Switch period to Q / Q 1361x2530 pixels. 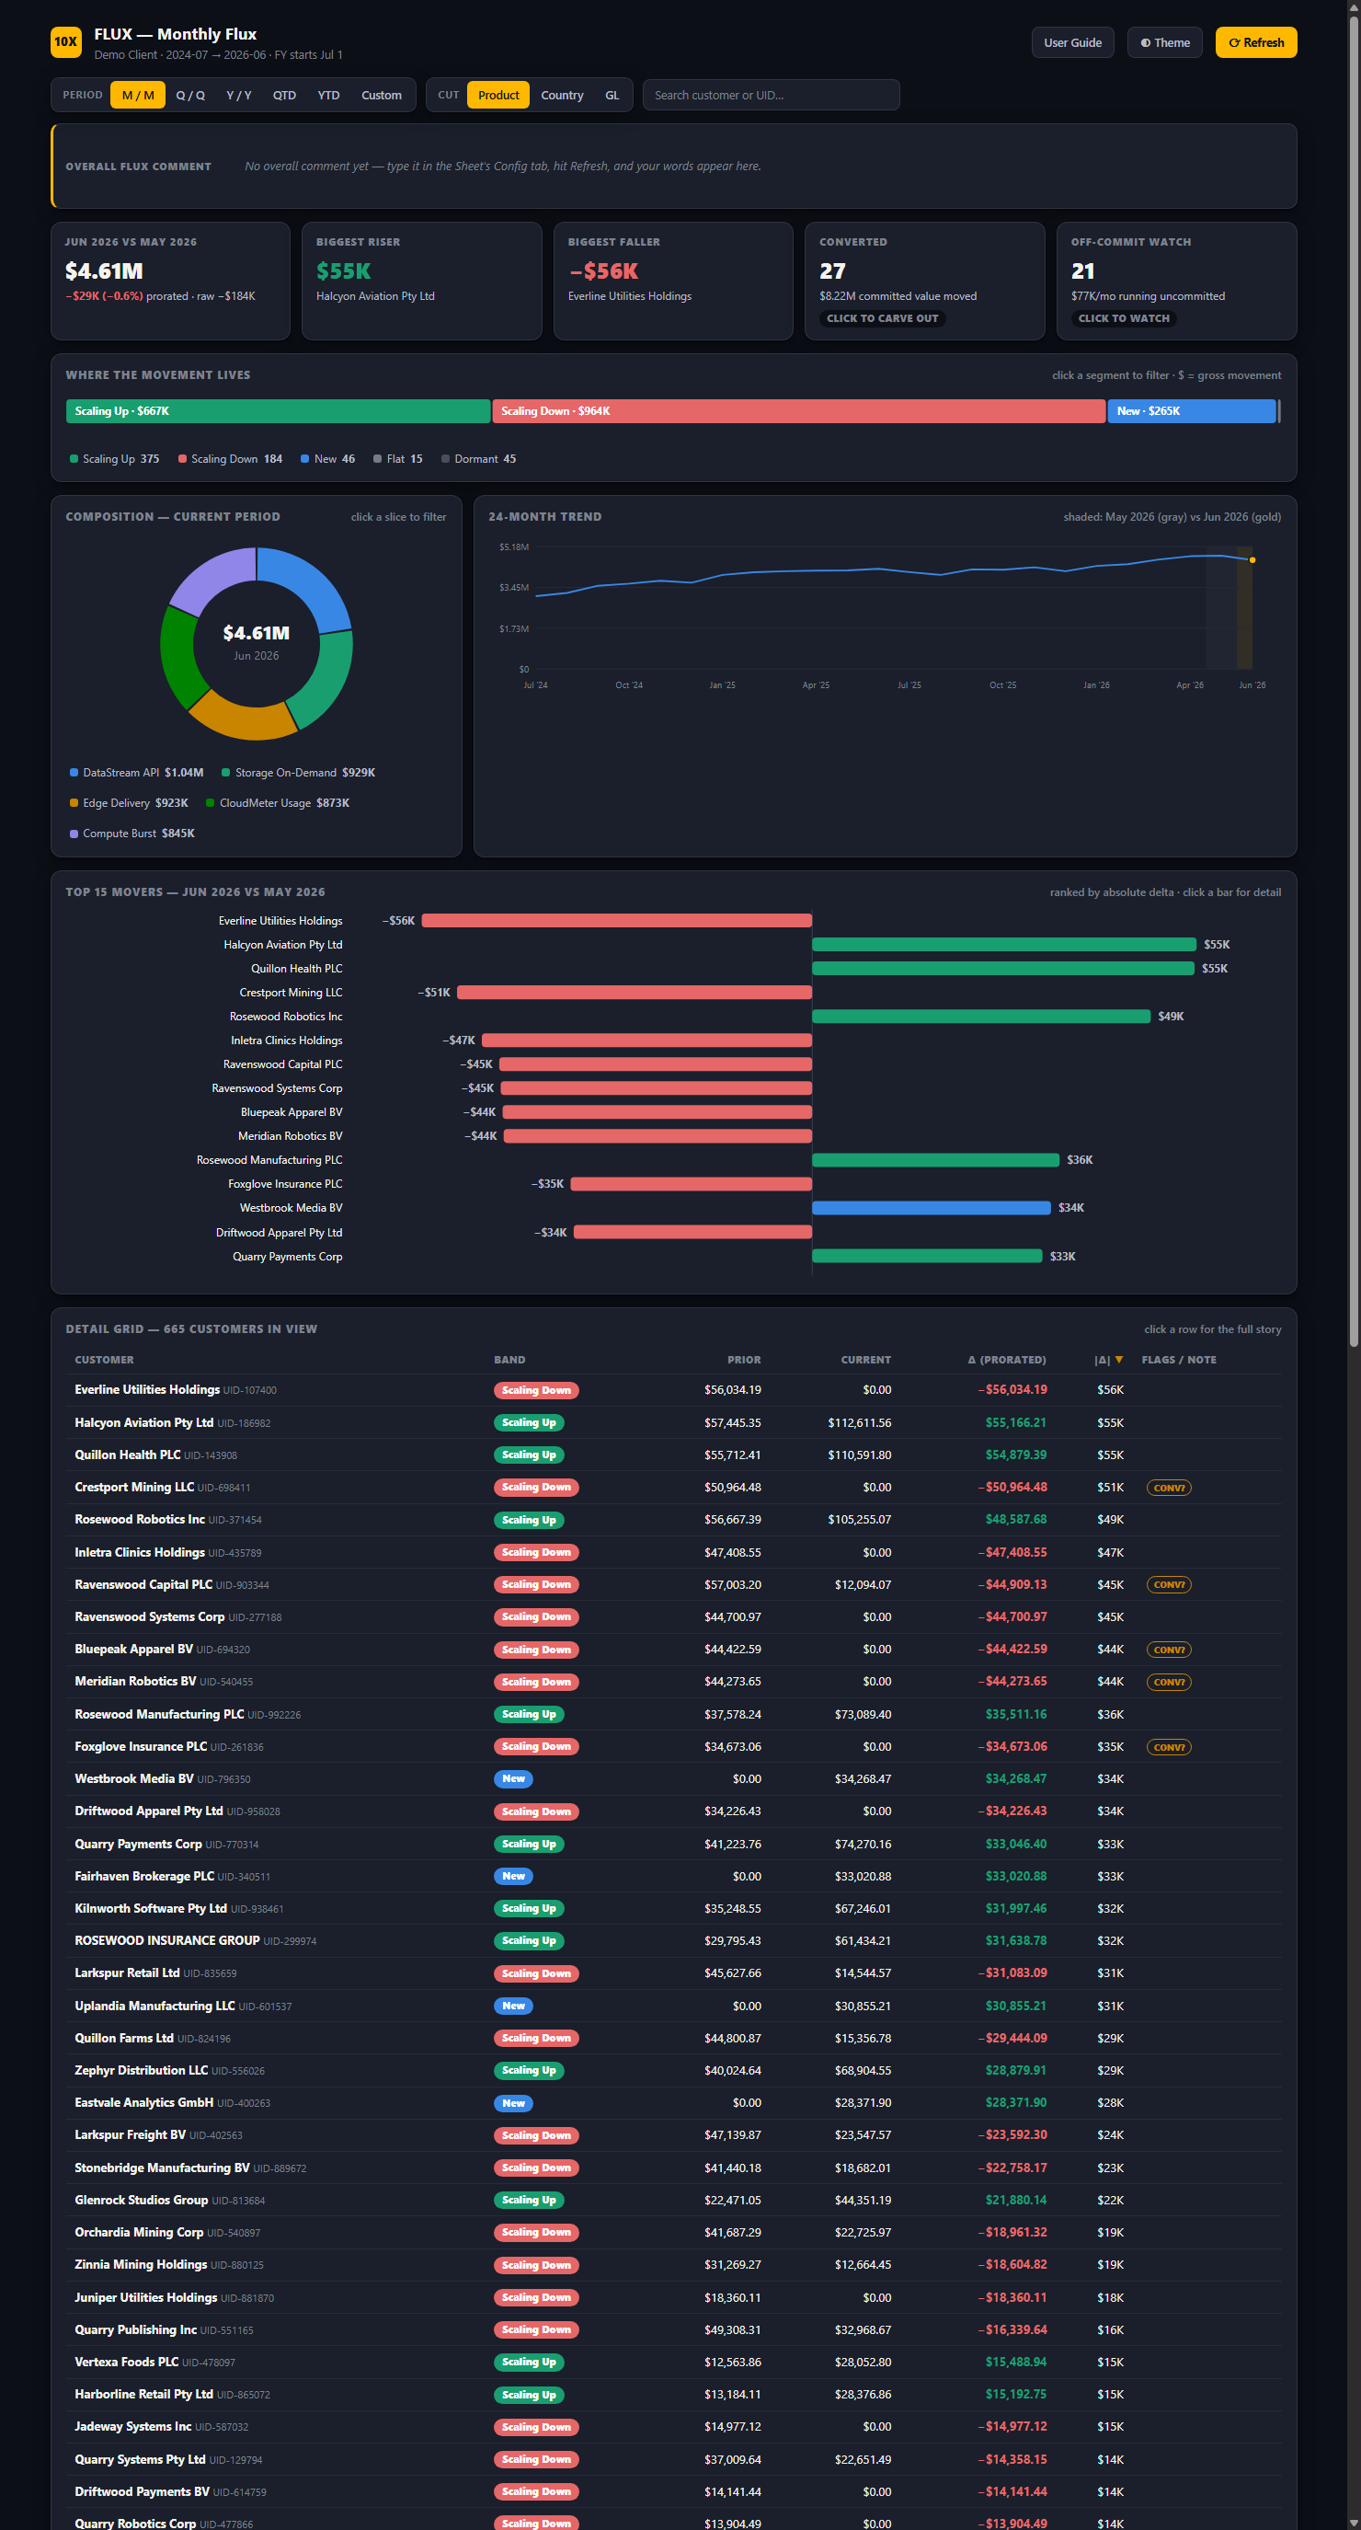pyautogui.click(x=190, y=96)
